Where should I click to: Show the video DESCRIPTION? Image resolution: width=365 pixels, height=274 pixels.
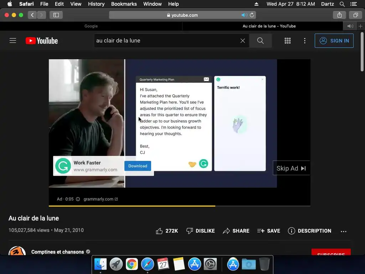(309, 231)
